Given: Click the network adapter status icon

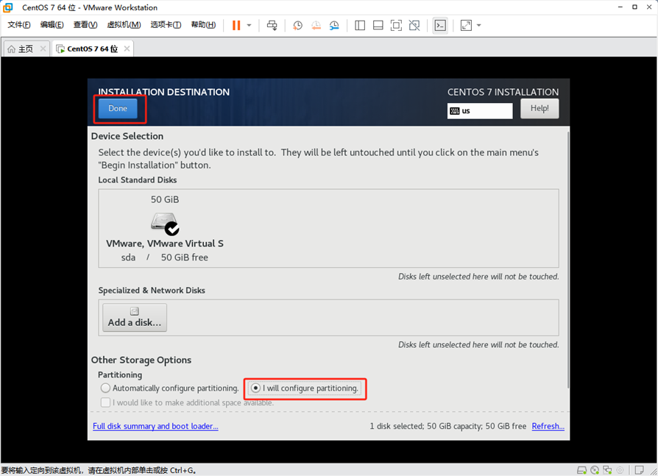Looking at the screenshot, I should click(x=607, y=470).
